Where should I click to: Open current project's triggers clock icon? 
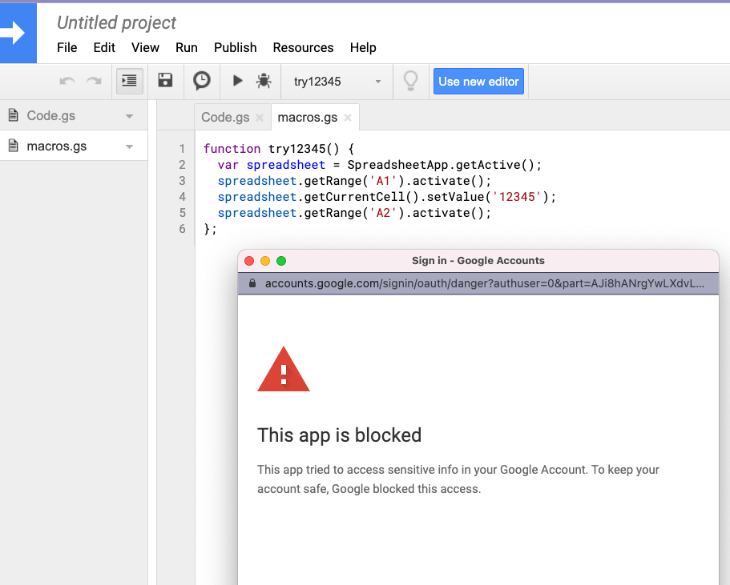point(202,81)
